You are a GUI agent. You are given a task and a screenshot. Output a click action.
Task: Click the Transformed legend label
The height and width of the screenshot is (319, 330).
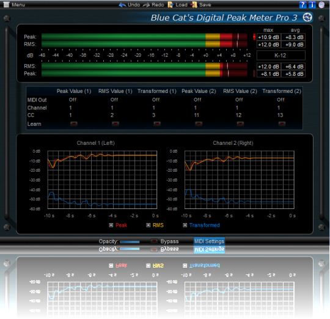(204, 225)
